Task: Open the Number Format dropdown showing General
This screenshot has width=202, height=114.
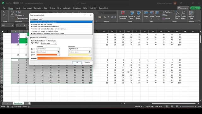Action: coord(107,13)
